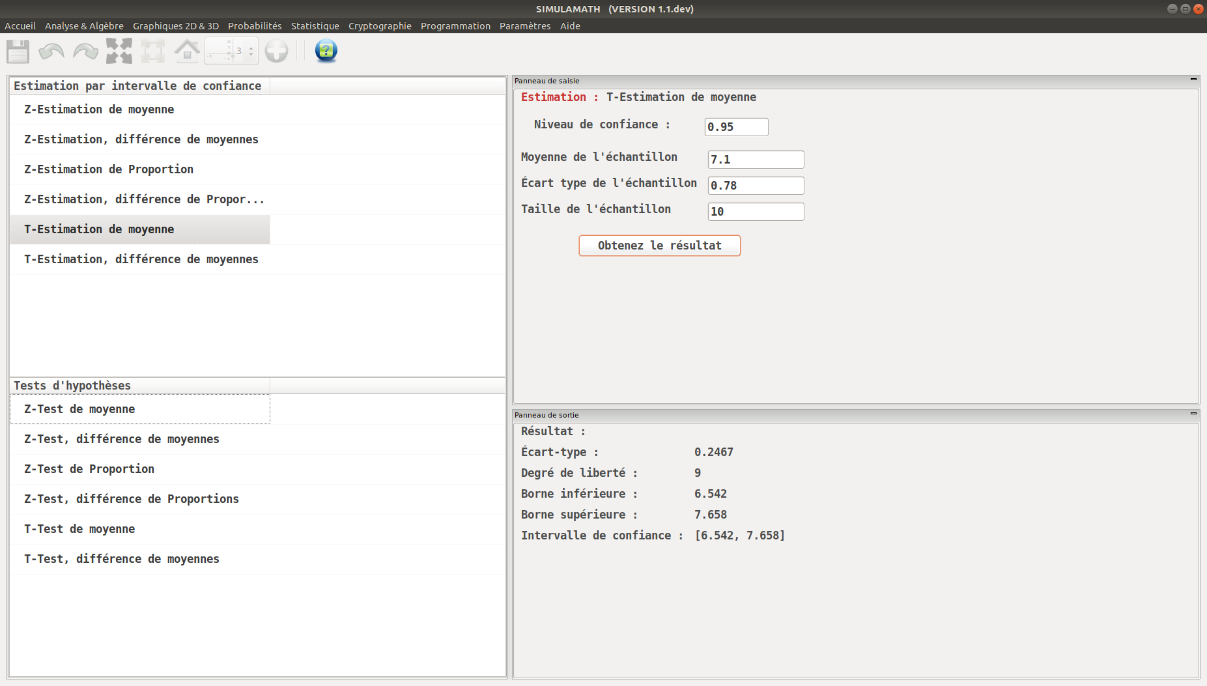Click the Niveau de confiance field
This screenshot has width=1207, height=686.
click(x=737, y=127)
